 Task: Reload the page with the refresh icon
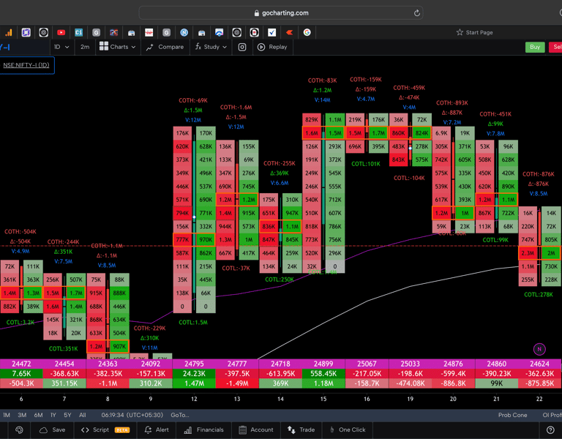pyautogui.click(x=416, y=13)
